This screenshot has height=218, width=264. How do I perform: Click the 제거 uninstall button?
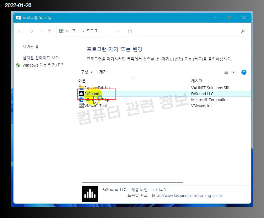coord(103,72)
